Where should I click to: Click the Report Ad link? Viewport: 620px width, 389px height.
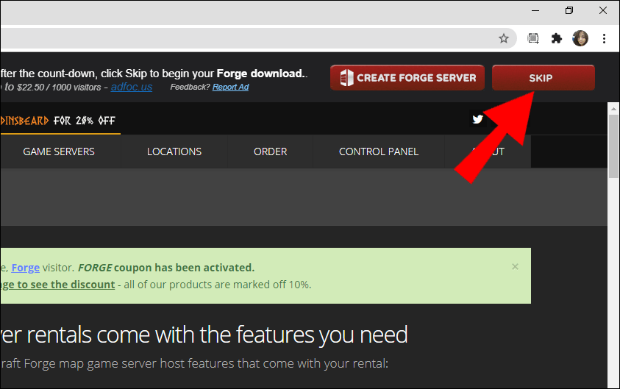(230, 87)
